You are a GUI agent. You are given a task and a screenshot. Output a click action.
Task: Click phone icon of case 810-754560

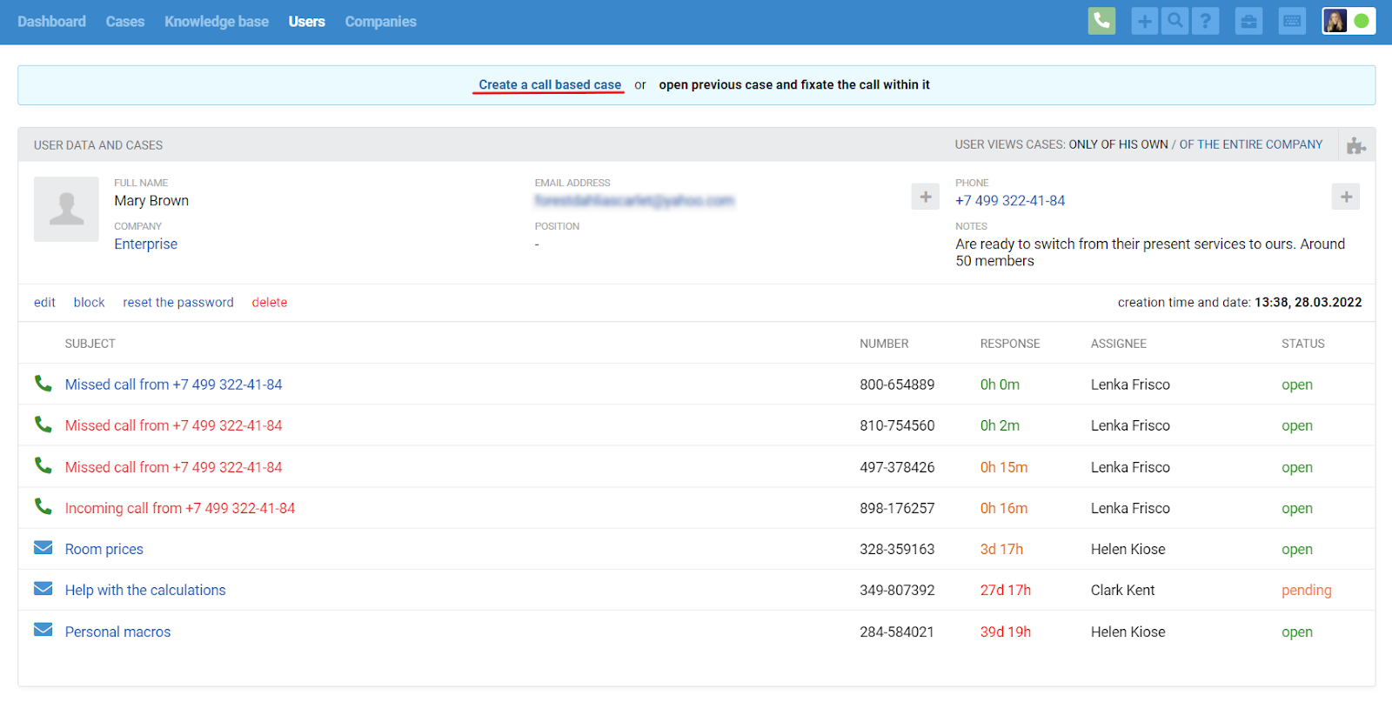click(x=43, y=424)
